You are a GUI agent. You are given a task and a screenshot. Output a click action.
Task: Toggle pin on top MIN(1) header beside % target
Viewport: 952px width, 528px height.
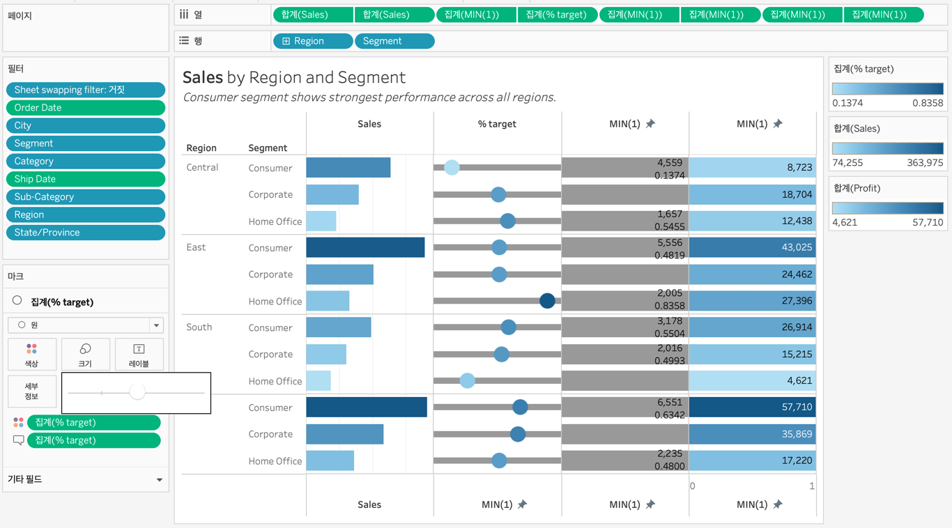(650, 124)
